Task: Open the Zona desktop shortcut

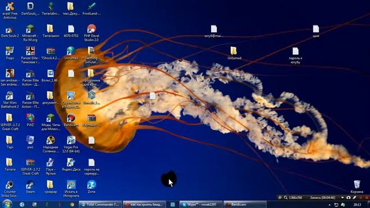Action: [x=91, y=187]
